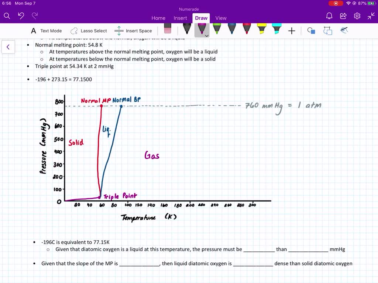Screen dimensions: 378x283
Task: Click the Search icon
Action: 7,16
